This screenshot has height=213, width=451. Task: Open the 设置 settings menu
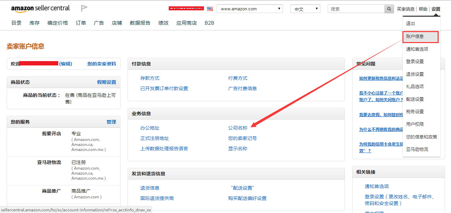point(436,9)
